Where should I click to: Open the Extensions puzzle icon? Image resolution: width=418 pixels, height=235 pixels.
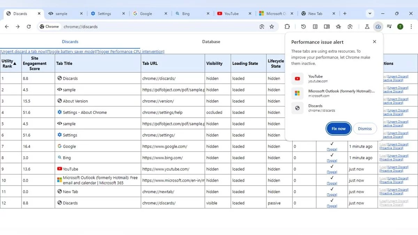point(287,27)
